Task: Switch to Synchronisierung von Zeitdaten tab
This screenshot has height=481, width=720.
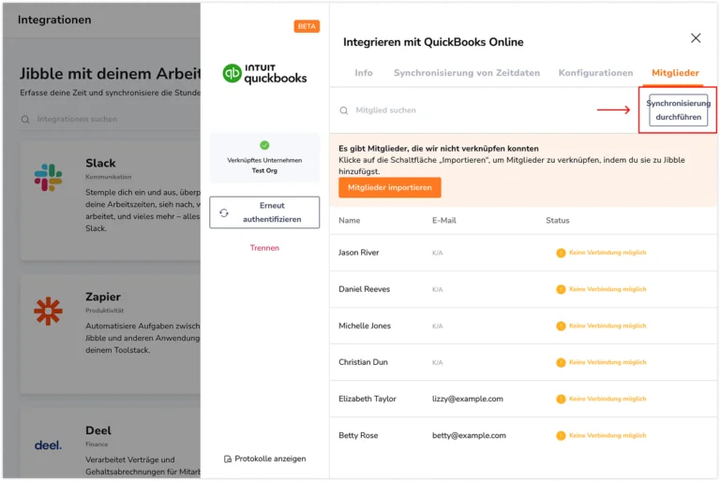Action: (x=467, y=73)
